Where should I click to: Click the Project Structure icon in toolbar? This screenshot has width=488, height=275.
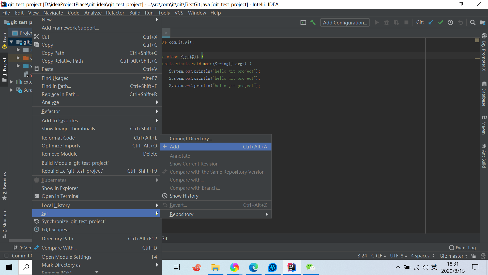[482, 23]
